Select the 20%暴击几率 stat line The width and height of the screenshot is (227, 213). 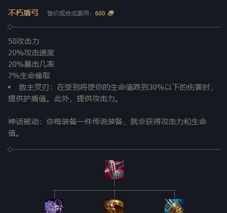[x=31, y=64]
